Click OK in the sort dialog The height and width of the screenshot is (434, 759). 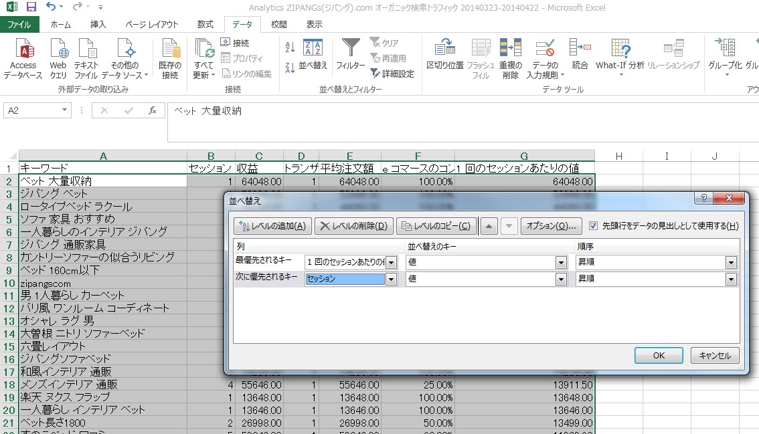tap(659, 356)
